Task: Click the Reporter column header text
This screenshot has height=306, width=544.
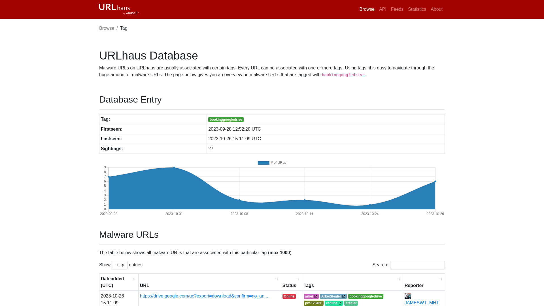Action: click(414, 286)
